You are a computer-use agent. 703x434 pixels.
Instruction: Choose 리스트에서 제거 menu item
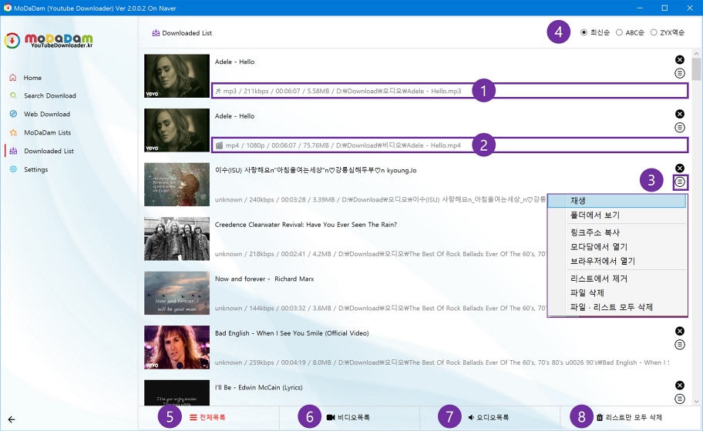617,279
